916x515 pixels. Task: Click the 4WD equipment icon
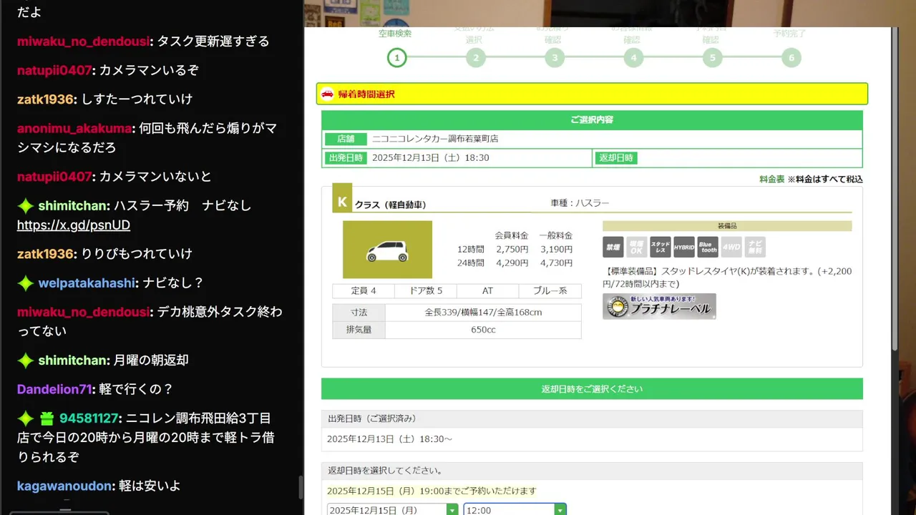(731, 247)
